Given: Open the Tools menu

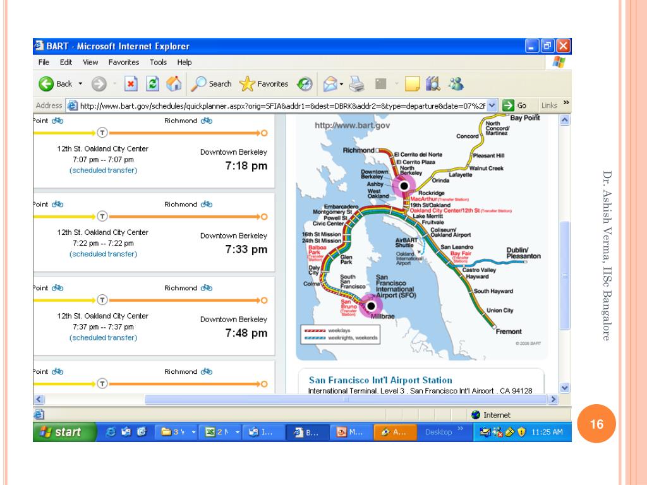Looking at the screenshot, I should (159, 63).
